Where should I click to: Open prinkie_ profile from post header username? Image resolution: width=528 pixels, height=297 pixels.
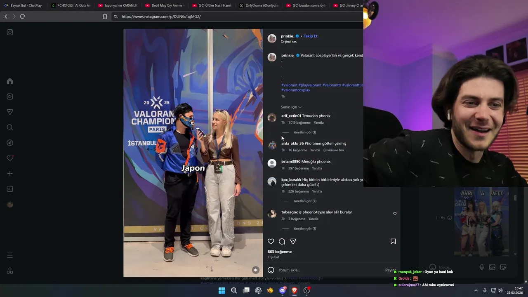tap(288, 36)
